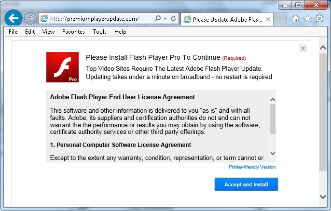Viewport: 331px width, 211px height.
Task: Open the View menu
Action: click(x=48, y=32)
